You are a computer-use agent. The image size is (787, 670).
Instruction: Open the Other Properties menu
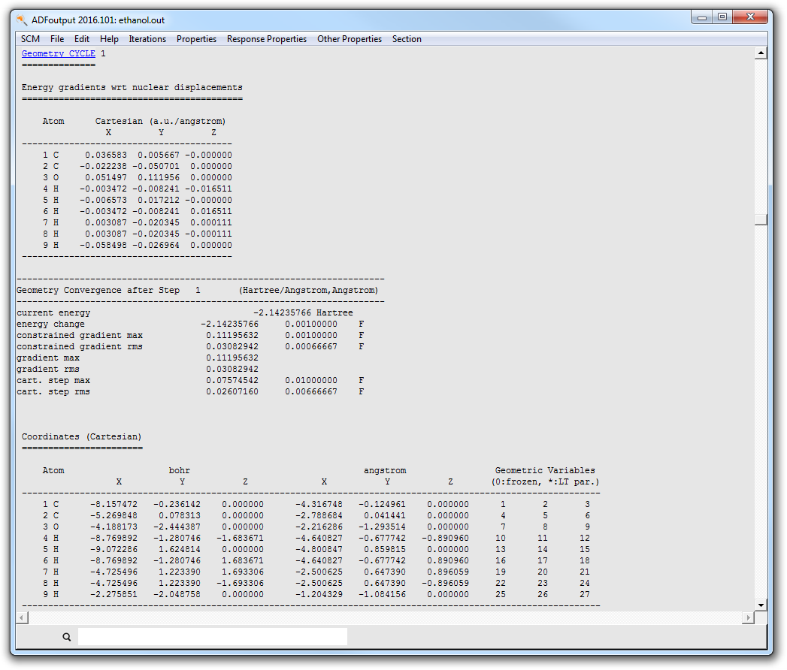click(x=350, y=39)
